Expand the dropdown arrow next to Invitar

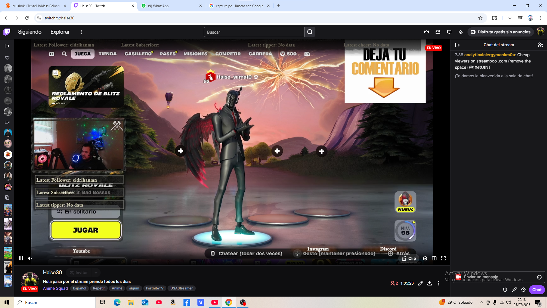(x=96, y=273)
